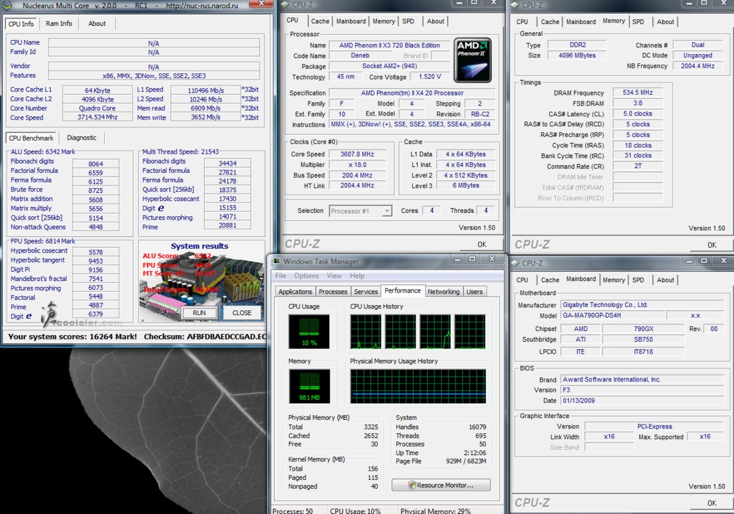Click NB Frequency value 2004.4 MHz

[697, 66]
